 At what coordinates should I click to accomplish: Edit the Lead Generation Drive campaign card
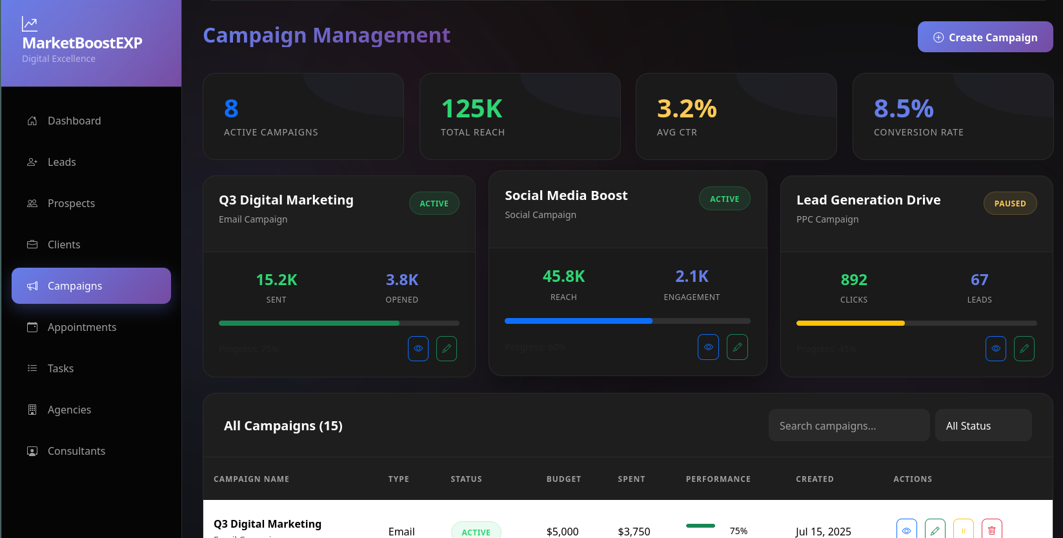pos(1024,348)
